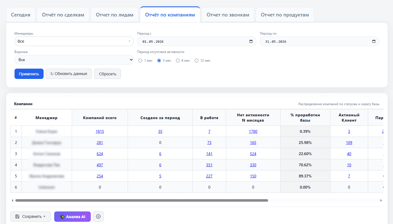The width and height of the screenshot is (393, 224).
Task: Open the Воронка select list
Action: pos(74,60)
